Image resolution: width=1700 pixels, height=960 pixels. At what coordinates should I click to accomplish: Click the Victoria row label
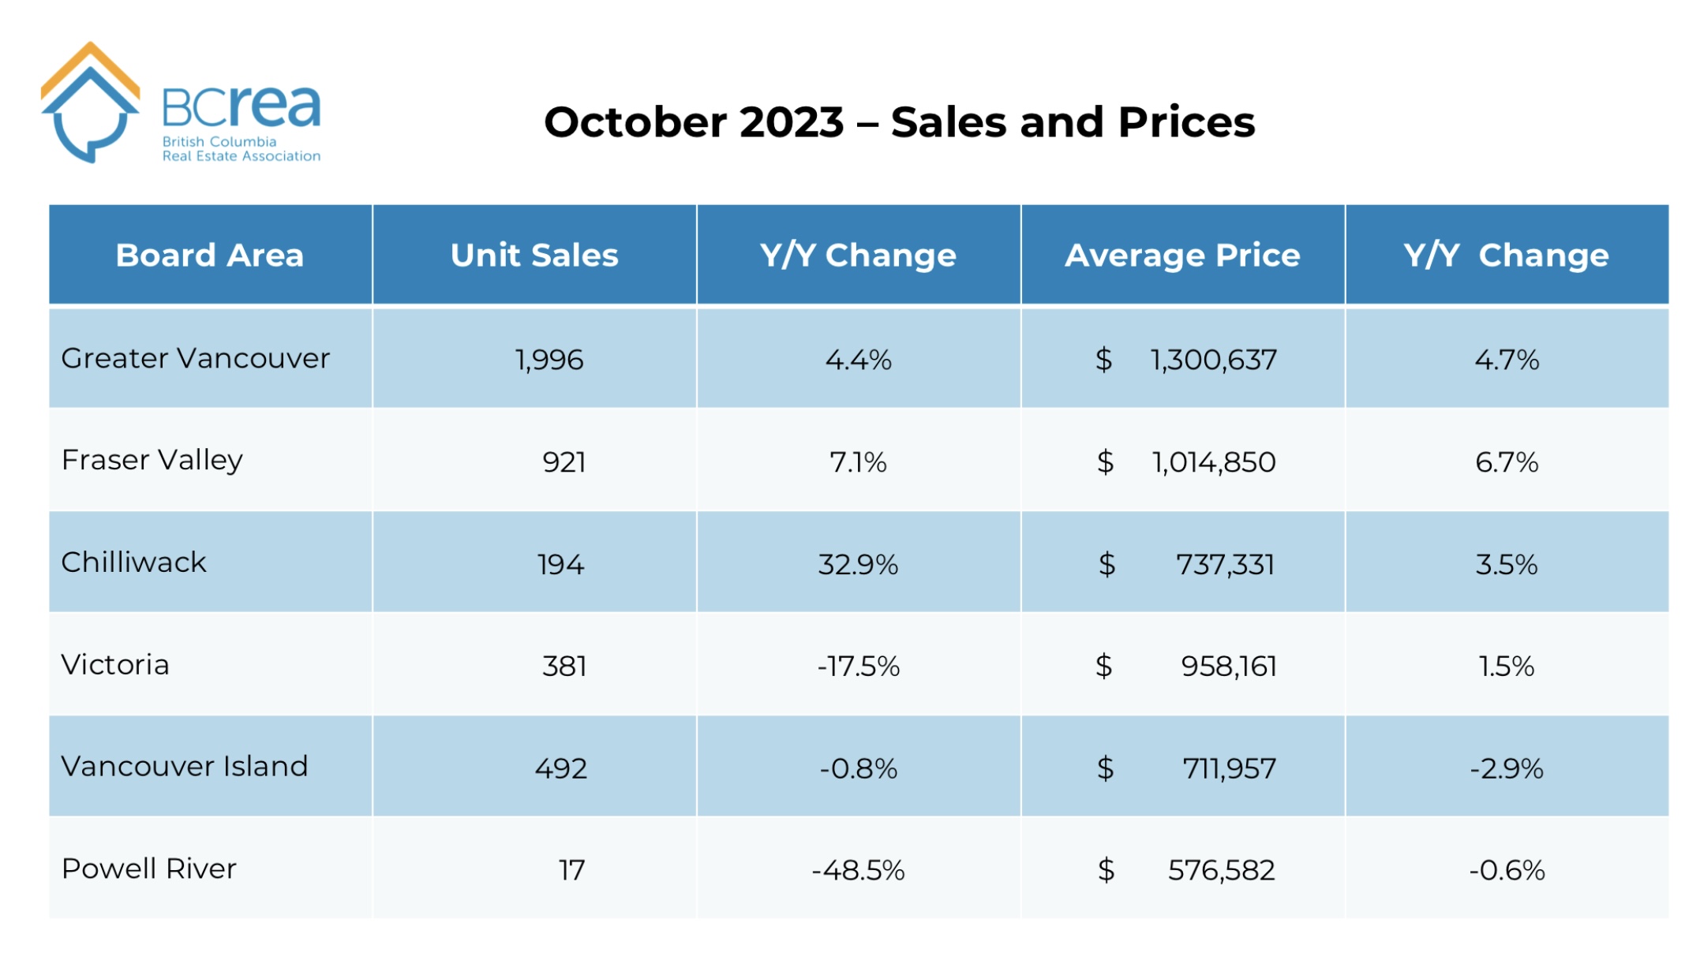tap(115, 665)
